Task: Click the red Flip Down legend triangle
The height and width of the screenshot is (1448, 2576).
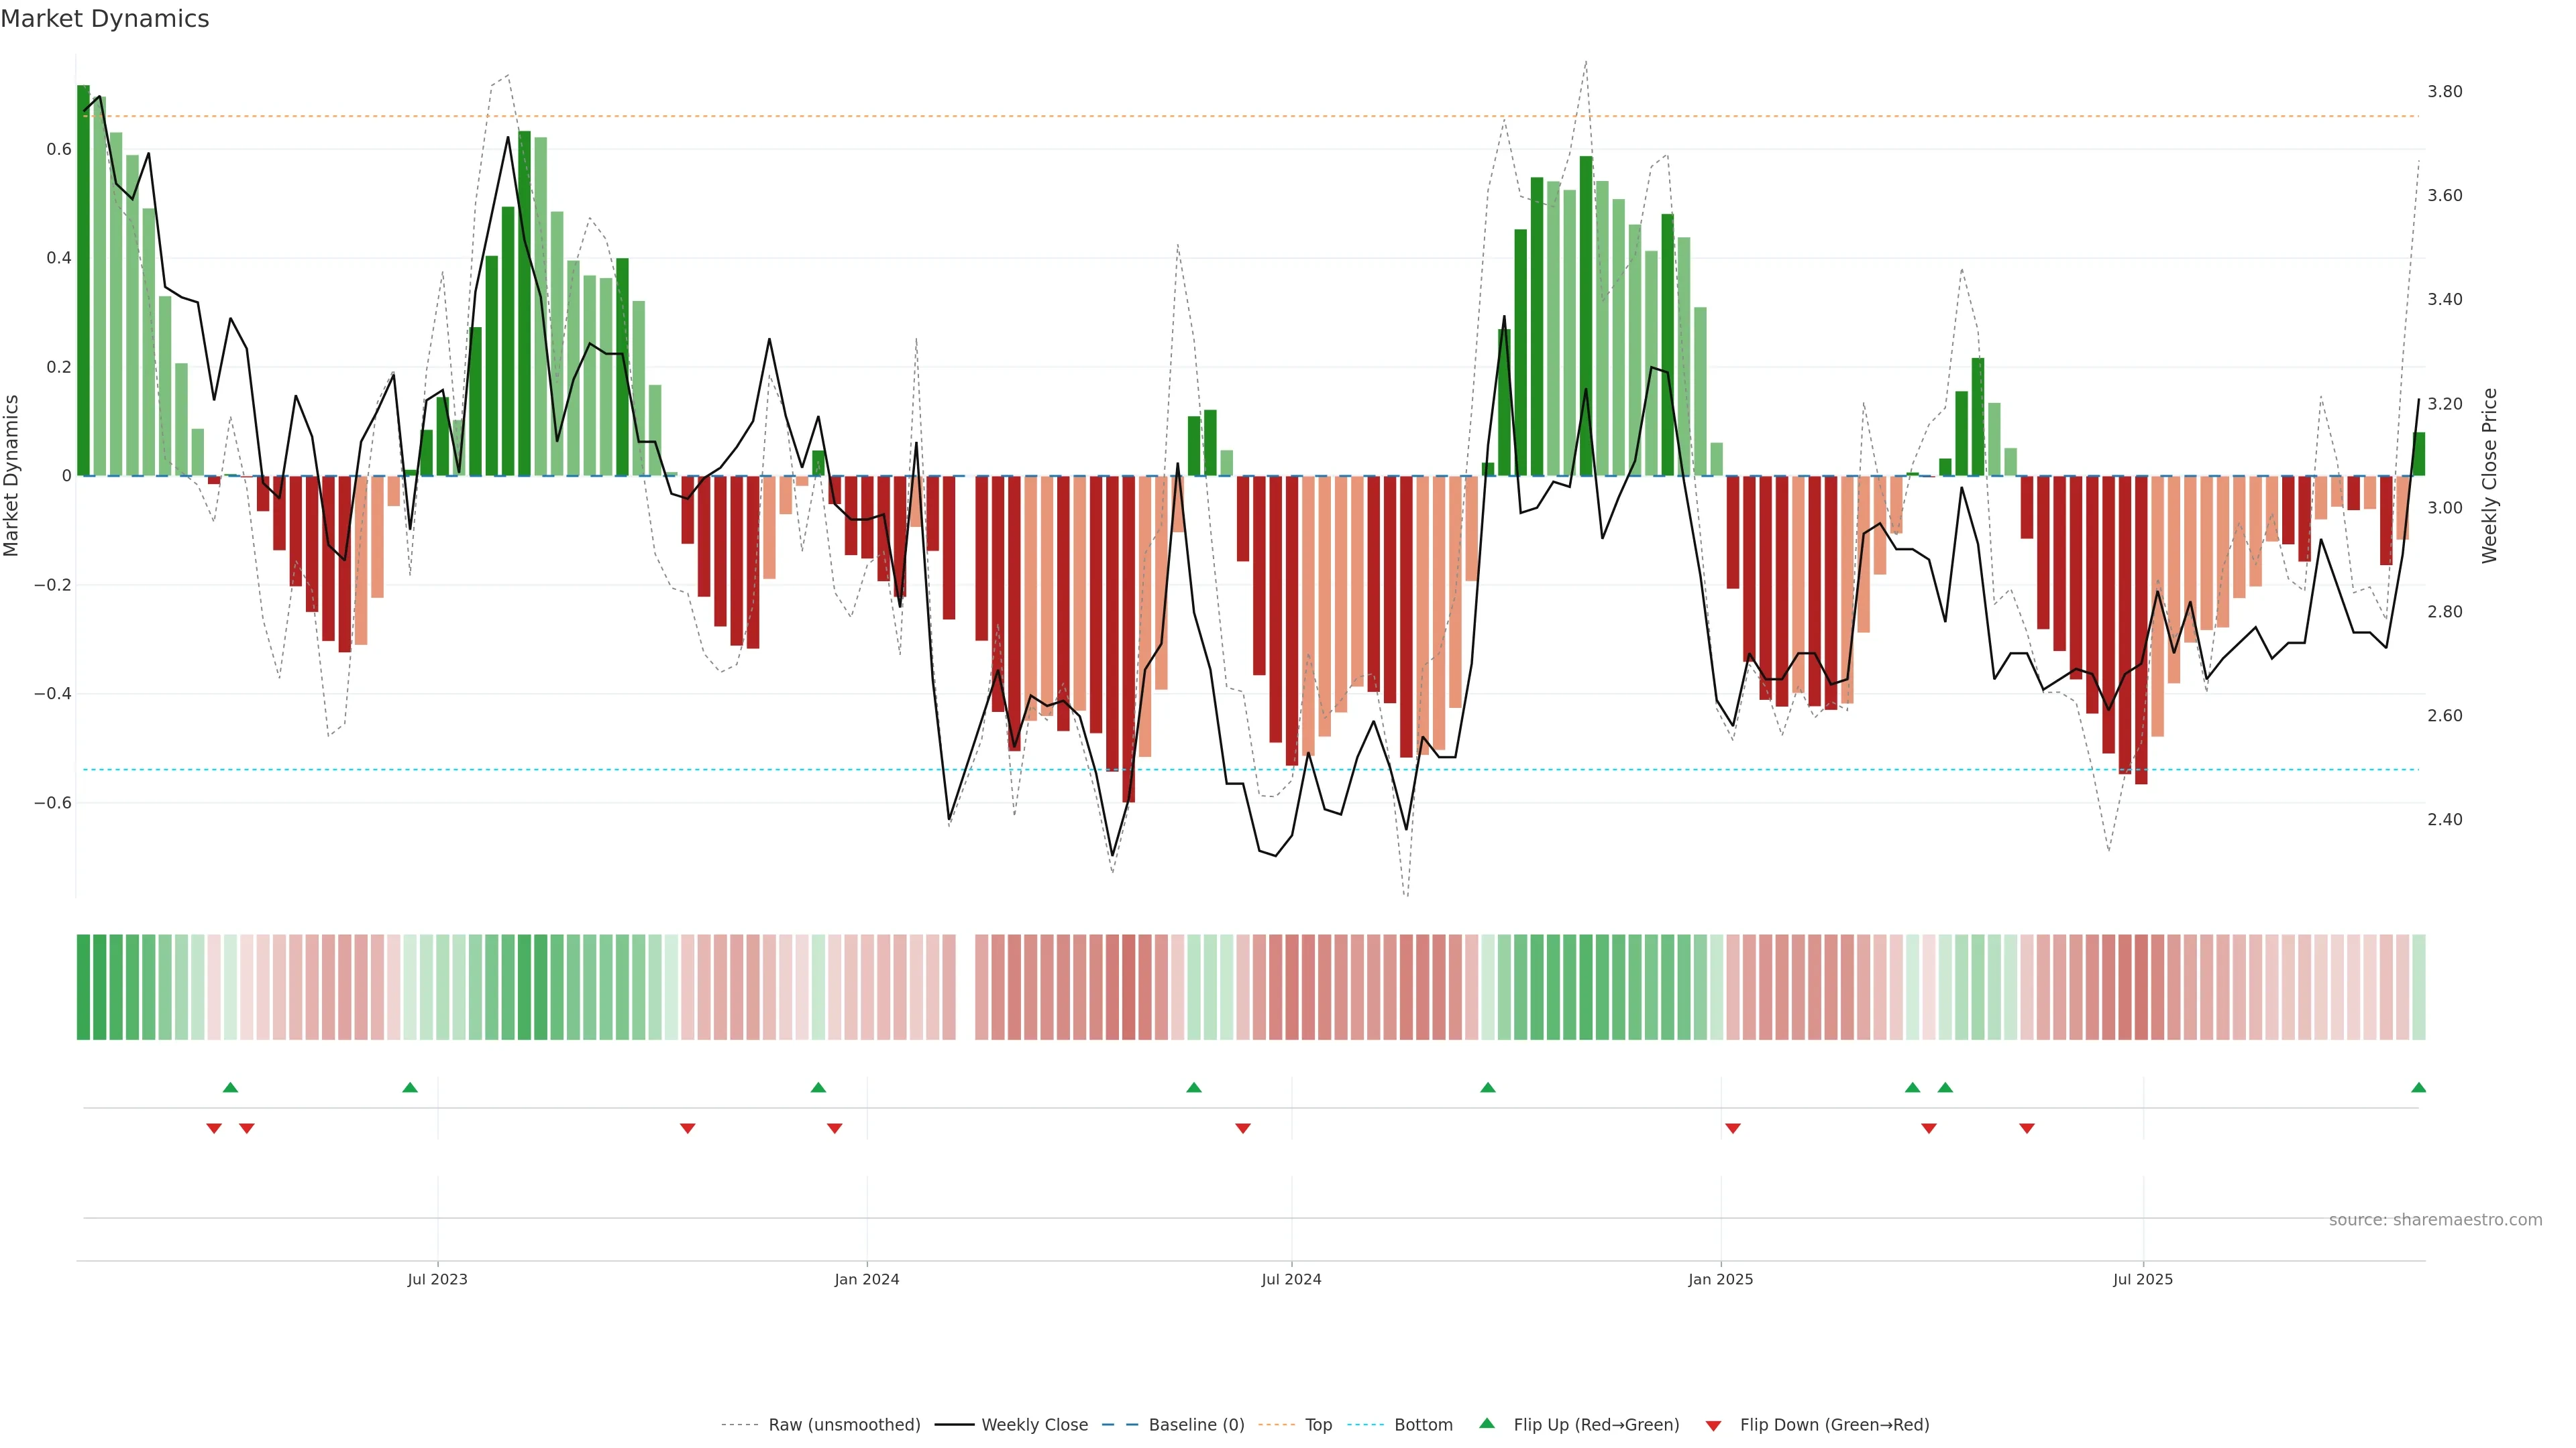Action: (x=1713, y=1425)
